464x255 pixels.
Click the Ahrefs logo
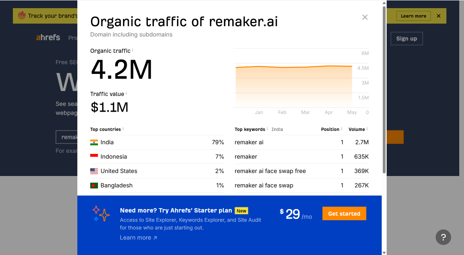point(48,38)
